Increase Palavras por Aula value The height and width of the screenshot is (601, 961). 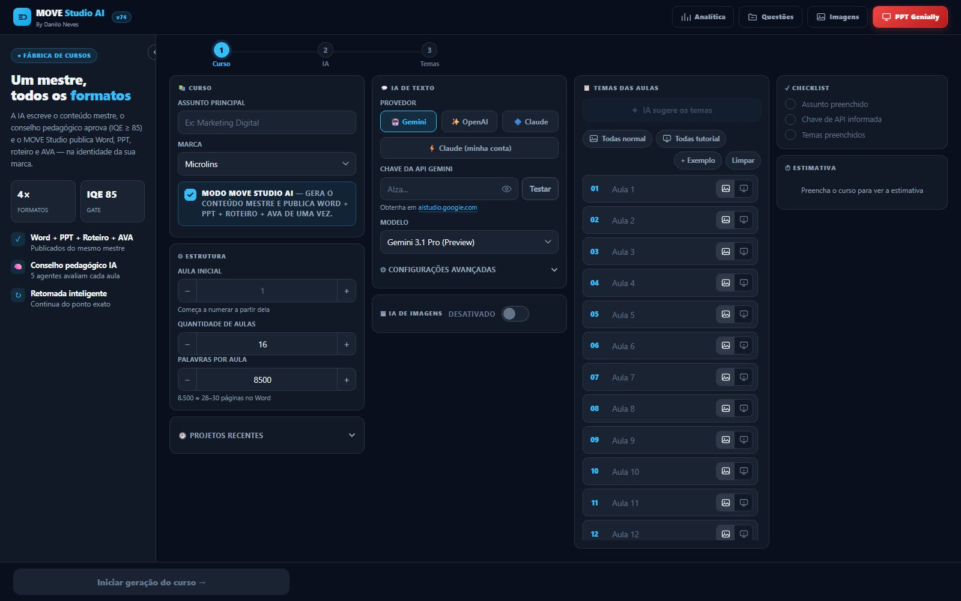click(347, 380)
